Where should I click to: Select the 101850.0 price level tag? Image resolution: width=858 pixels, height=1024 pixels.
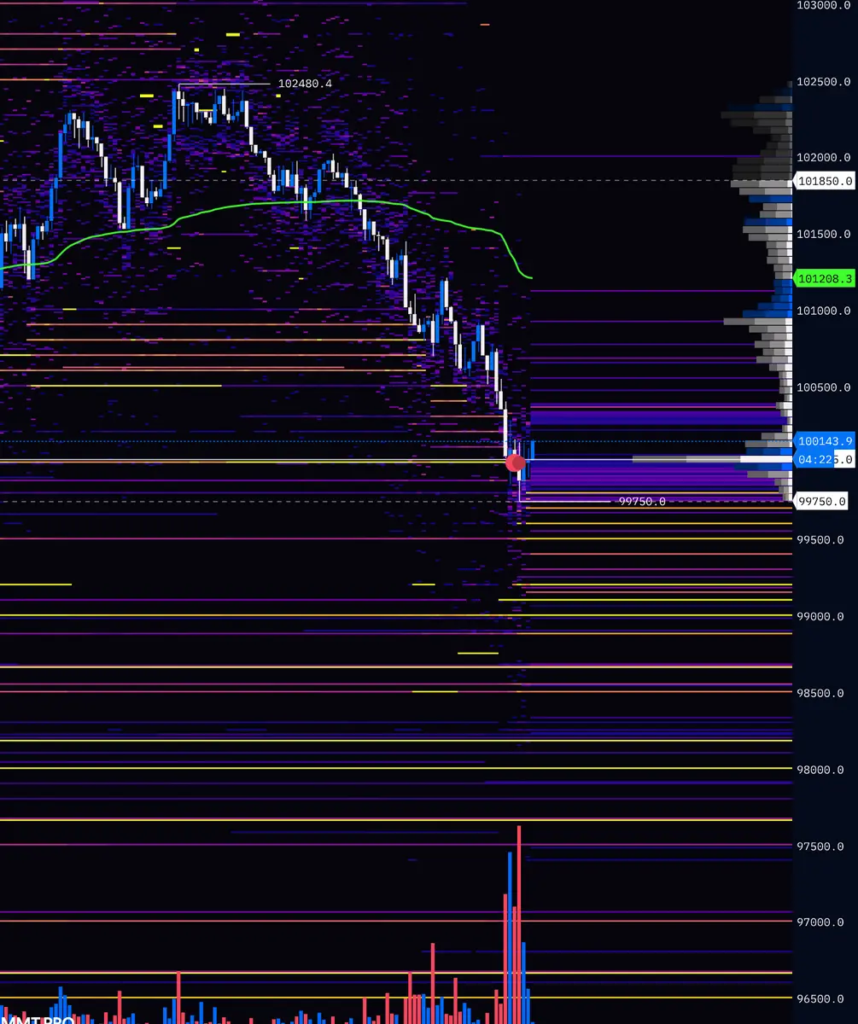coord(824,181)
